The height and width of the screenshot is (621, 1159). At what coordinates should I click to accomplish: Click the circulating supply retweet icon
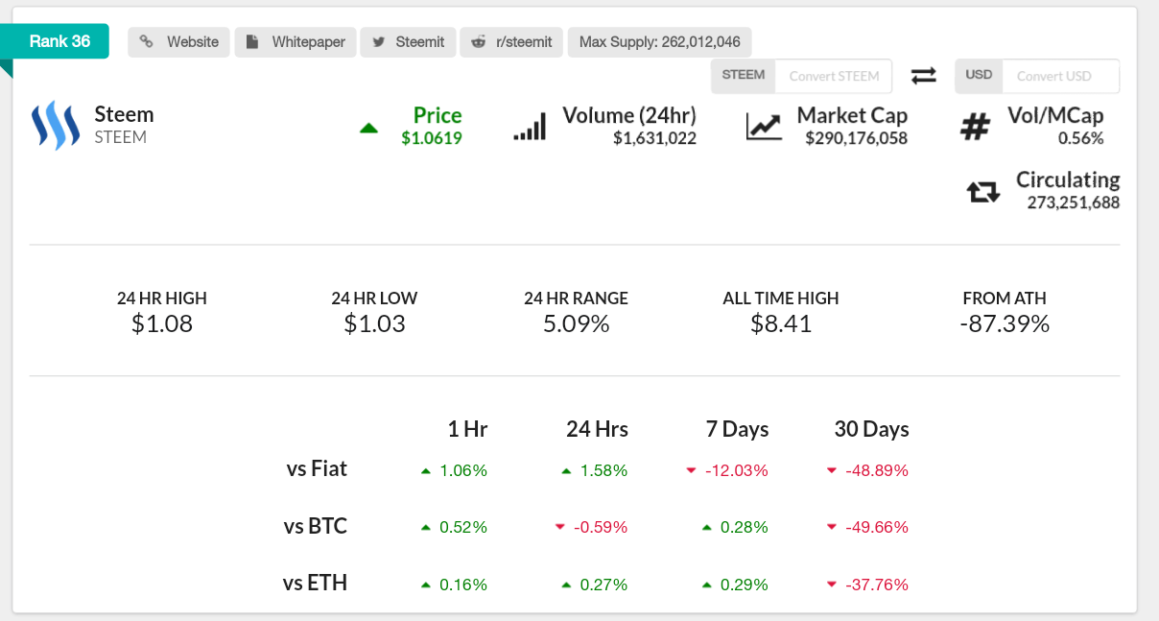(983, 192)
